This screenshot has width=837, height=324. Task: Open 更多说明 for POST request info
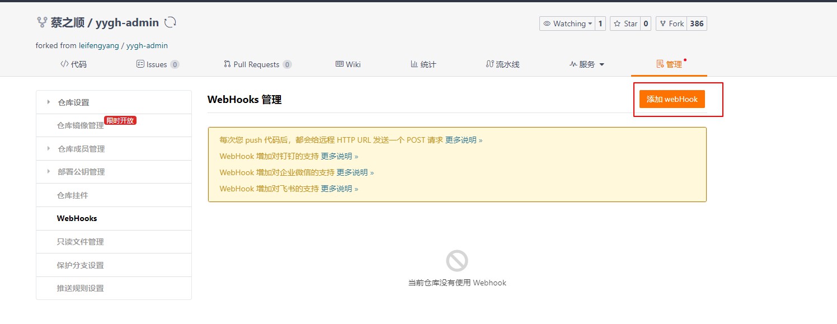[463, 140]
